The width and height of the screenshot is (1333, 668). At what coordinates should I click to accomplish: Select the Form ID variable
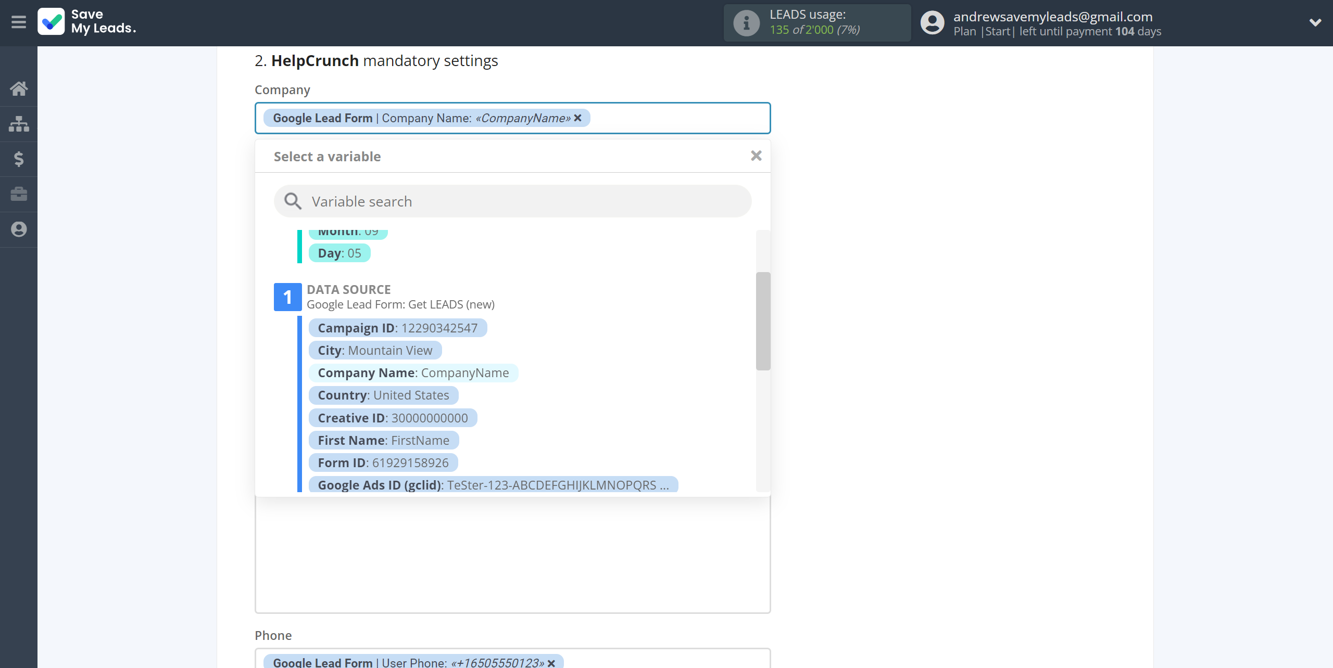click(x=383, y=463)
